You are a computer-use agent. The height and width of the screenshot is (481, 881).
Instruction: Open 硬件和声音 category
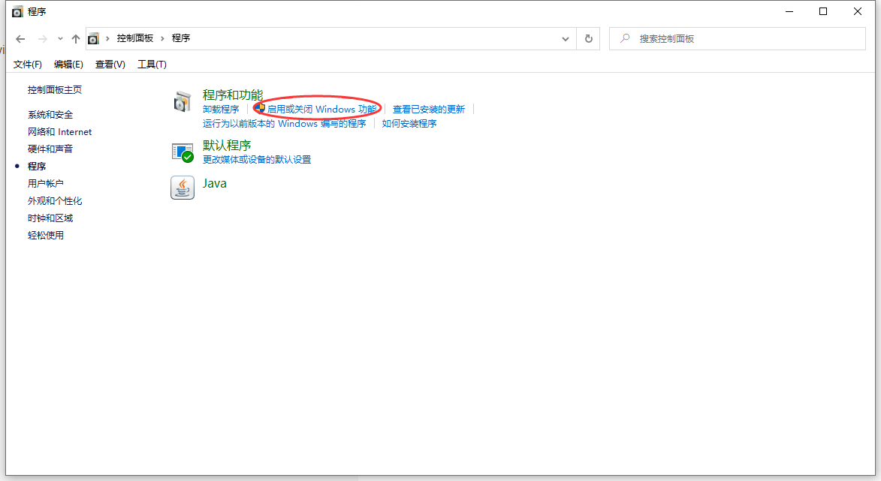[50, 149]
